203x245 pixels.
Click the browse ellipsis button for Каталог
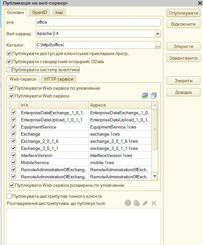[158, 45]
